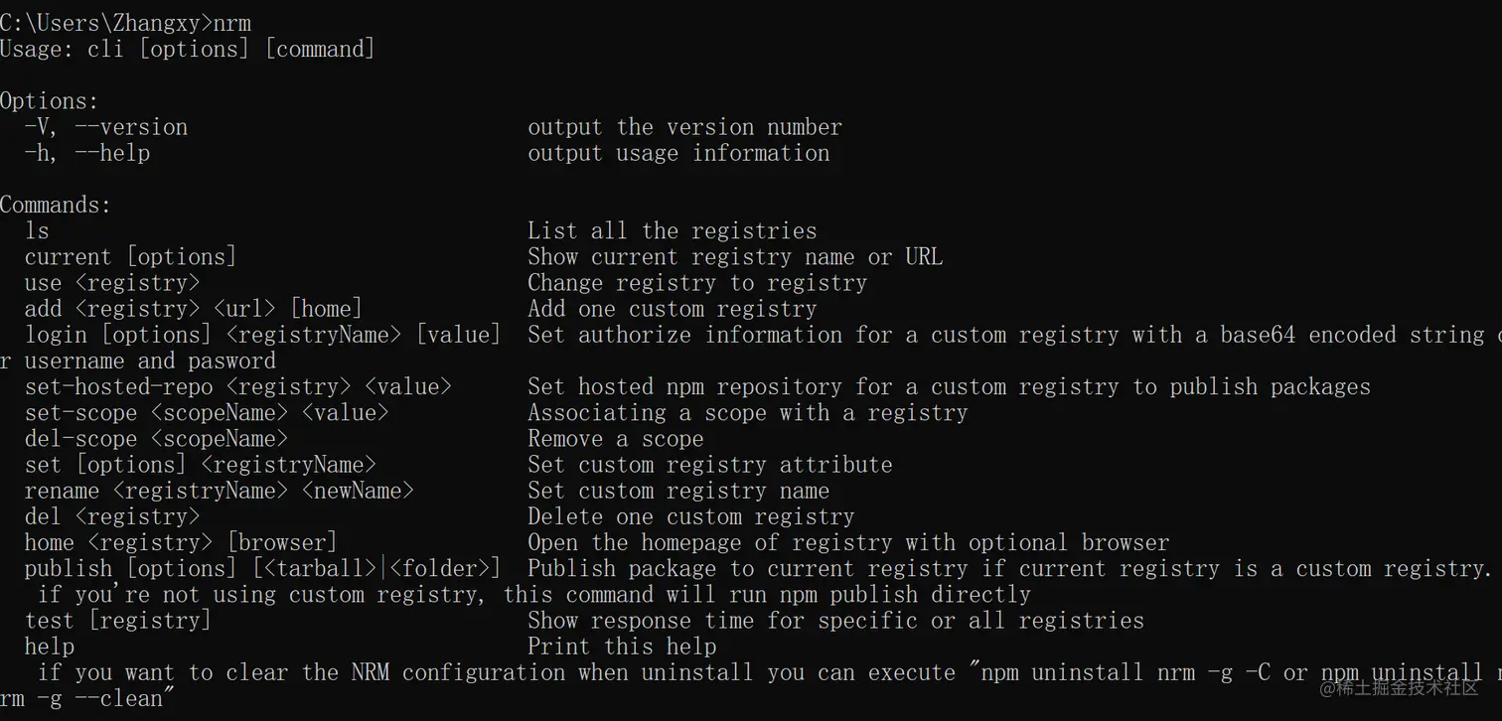Click 'Print this help' description text

(622, 647)
